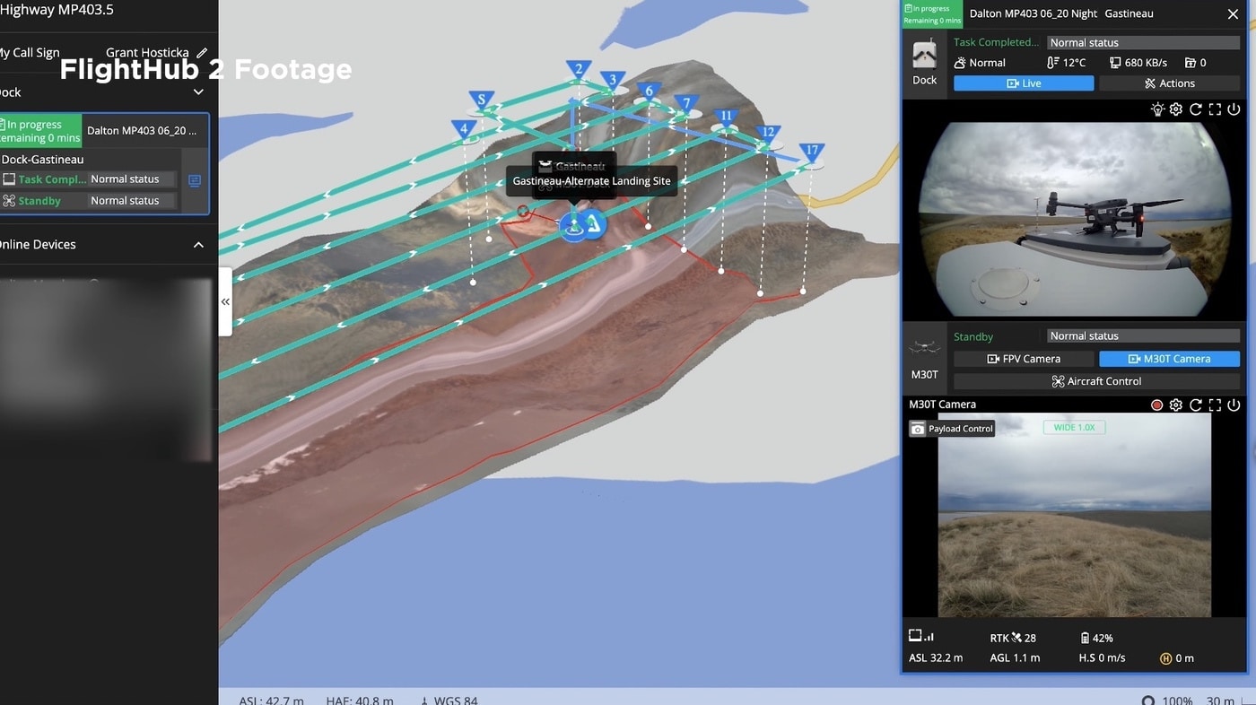1256x705 pixels.
Task: Click Task Compl... status in sidebar dock row
Action: click(52, 179)
